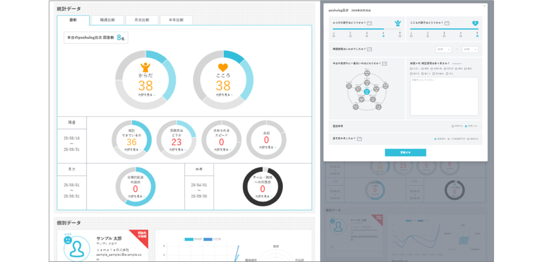This screenshot has width=542, height=262.
Task: Select 希望する for the interview request
Action: tap(453, 126)
